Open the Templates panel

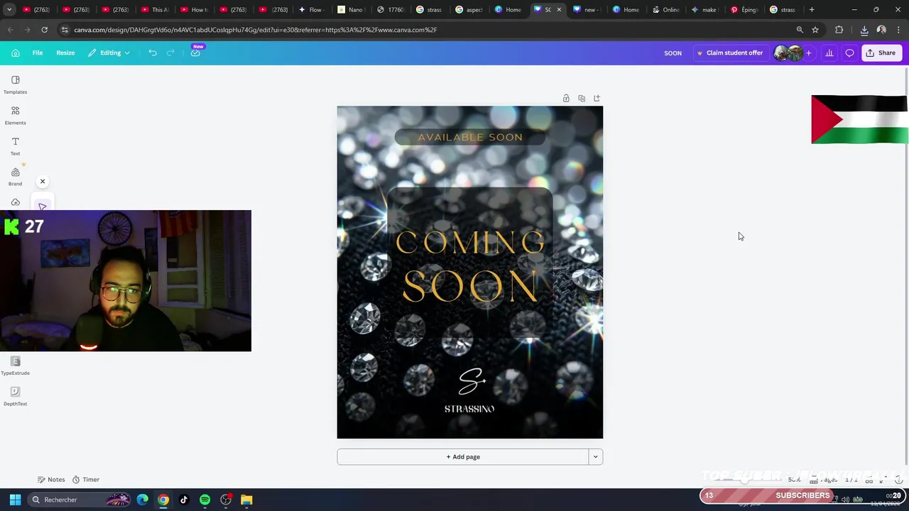pos(15,84)
